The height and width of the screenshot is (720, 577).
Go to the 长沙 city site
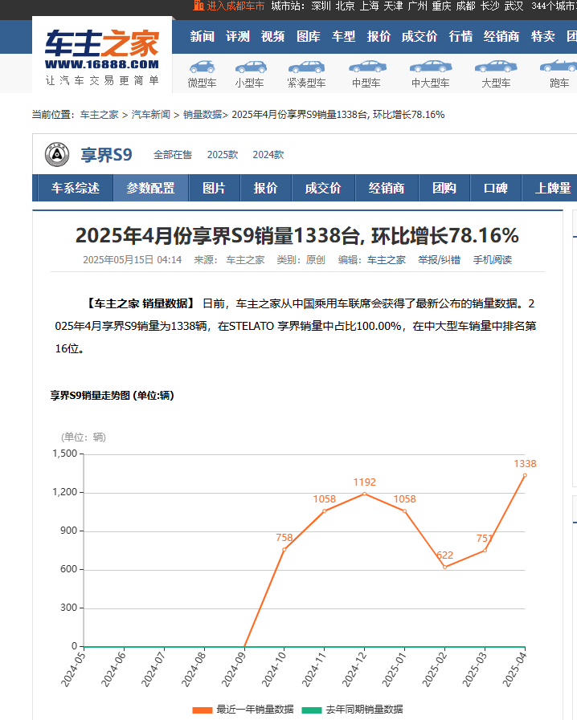coord(489,6)
